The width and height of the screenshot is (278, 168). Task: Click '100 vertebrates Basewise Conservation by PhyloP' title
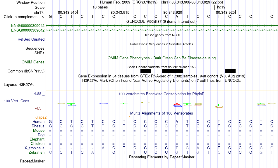tap(161, 94)
